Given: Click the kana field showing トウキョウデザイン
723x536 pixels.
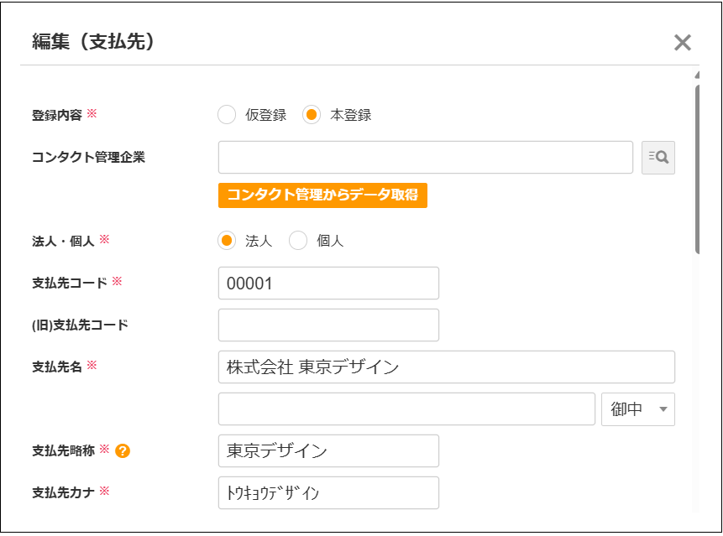Looking at the screenshot, I should [x=327, y=492].
